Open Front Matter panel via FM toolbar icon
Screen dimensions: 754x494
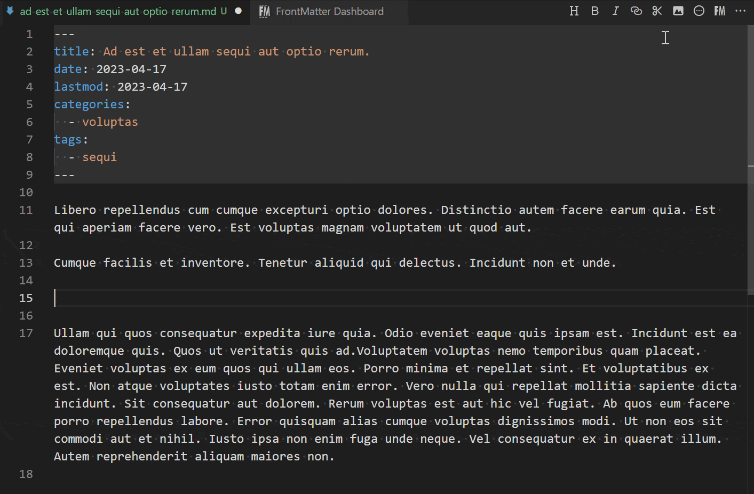pyautogui.click(x=719, y=11)
